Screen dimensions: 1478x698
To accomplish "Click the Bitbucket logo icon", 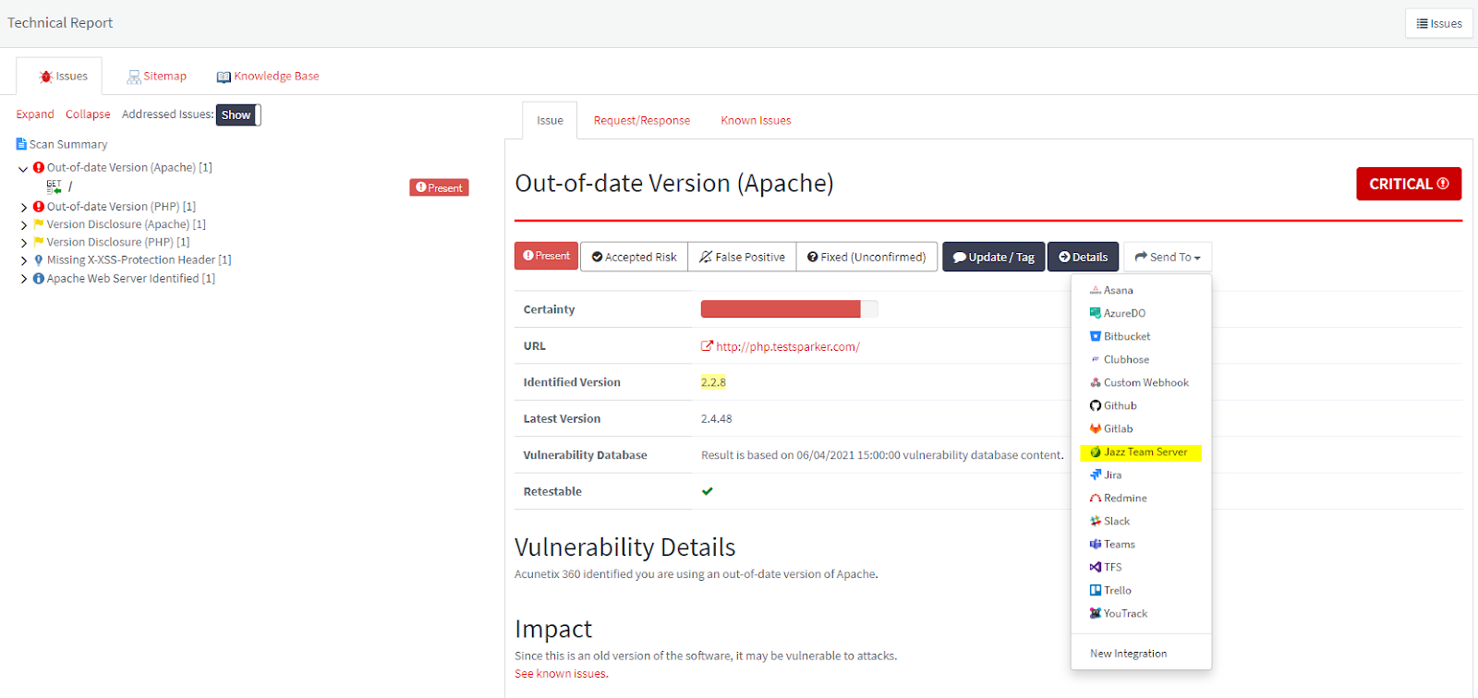I will pos(1096,336).
